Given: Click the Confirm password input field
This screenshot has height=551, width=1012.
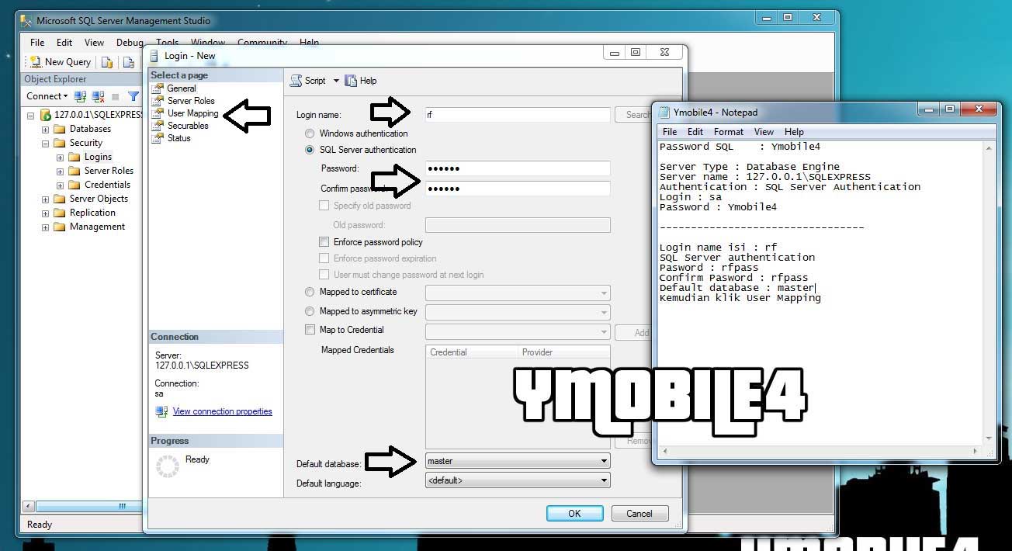Looking at the screenshot, I should pos(518,188).
